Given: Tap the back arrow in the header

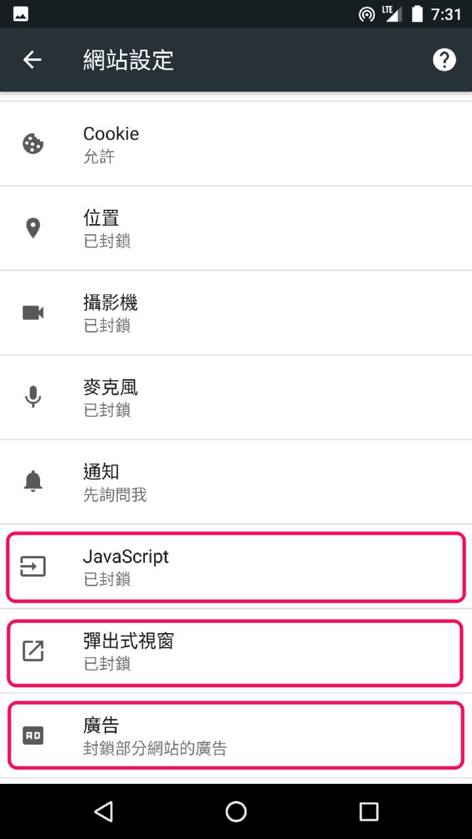Looking at the screenshot, I should point(32,60).
